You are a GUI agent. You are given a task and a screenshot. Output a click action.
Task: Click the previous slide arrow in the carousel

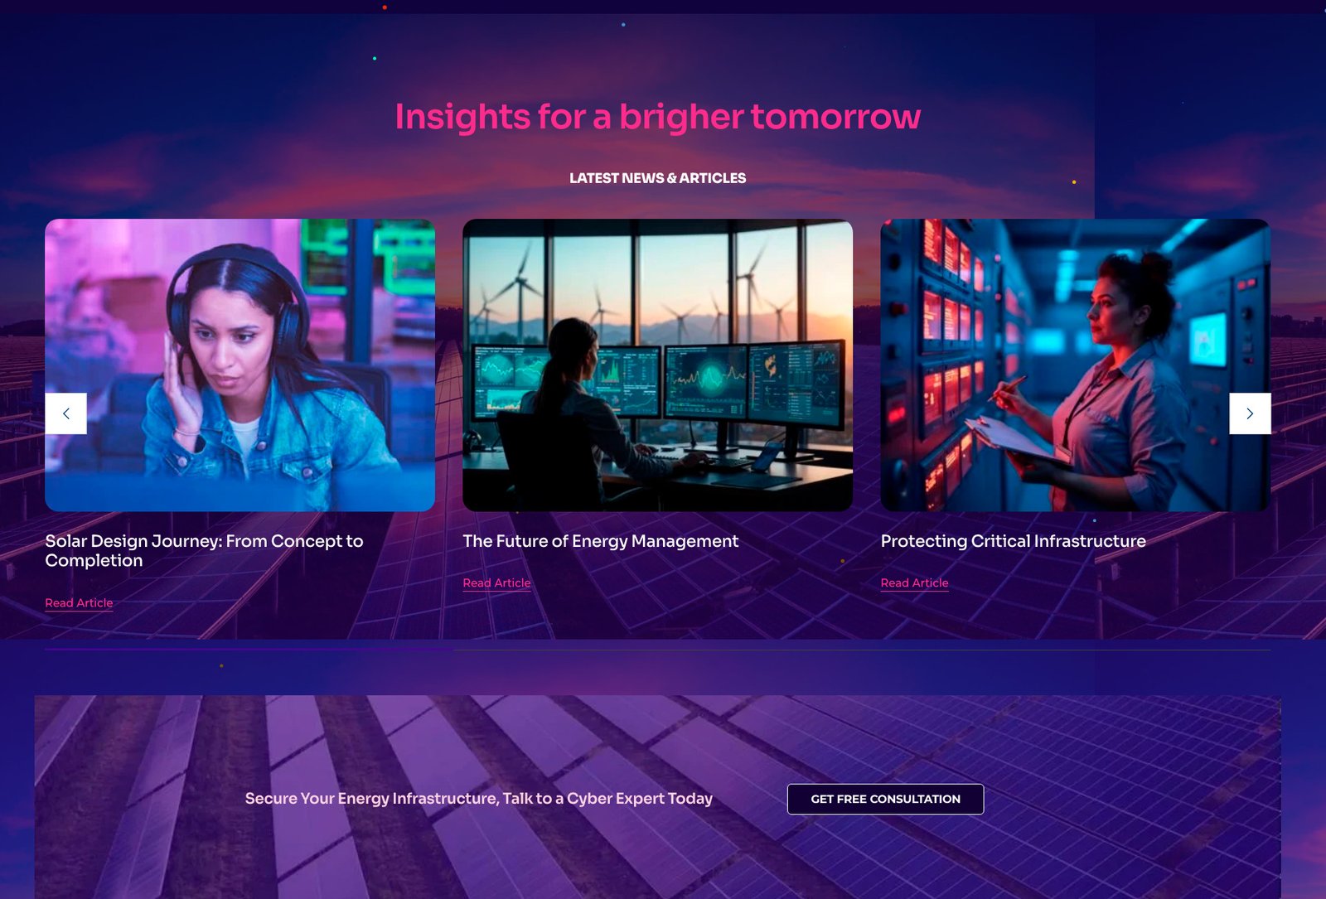[66, 413]
